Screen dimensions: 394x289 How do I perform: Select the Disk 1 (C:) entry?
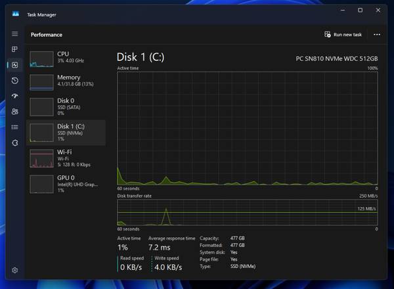click(66, 132)
